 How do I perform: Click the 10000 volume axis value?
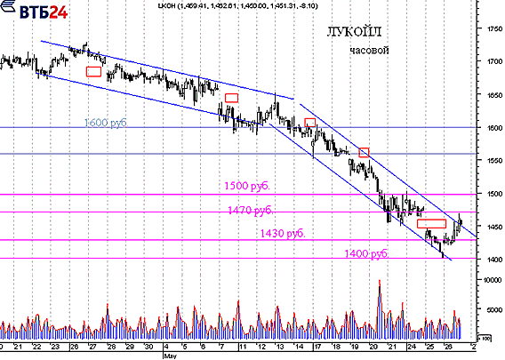[x=493, y=280]
